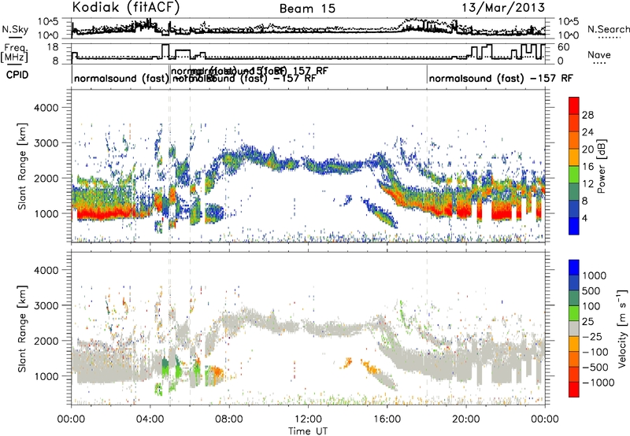Image resolution: width=630 pixels, height=436 pixels.
Task: Click the 'Freq. [MHz]' label
Action: pos(14,54)
